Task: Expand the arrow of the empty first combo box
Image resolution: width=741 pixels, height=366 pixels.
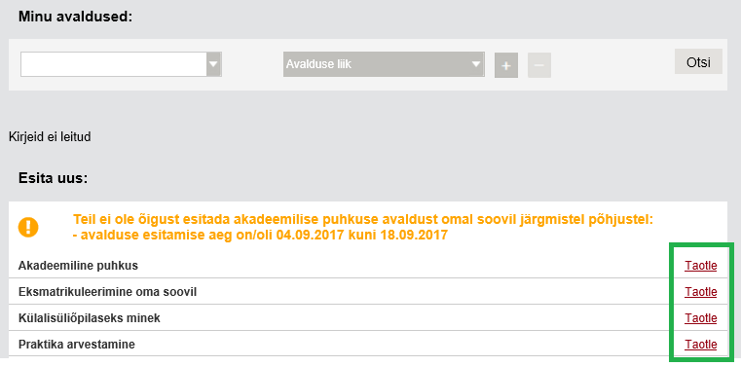Action: (214, 64)
